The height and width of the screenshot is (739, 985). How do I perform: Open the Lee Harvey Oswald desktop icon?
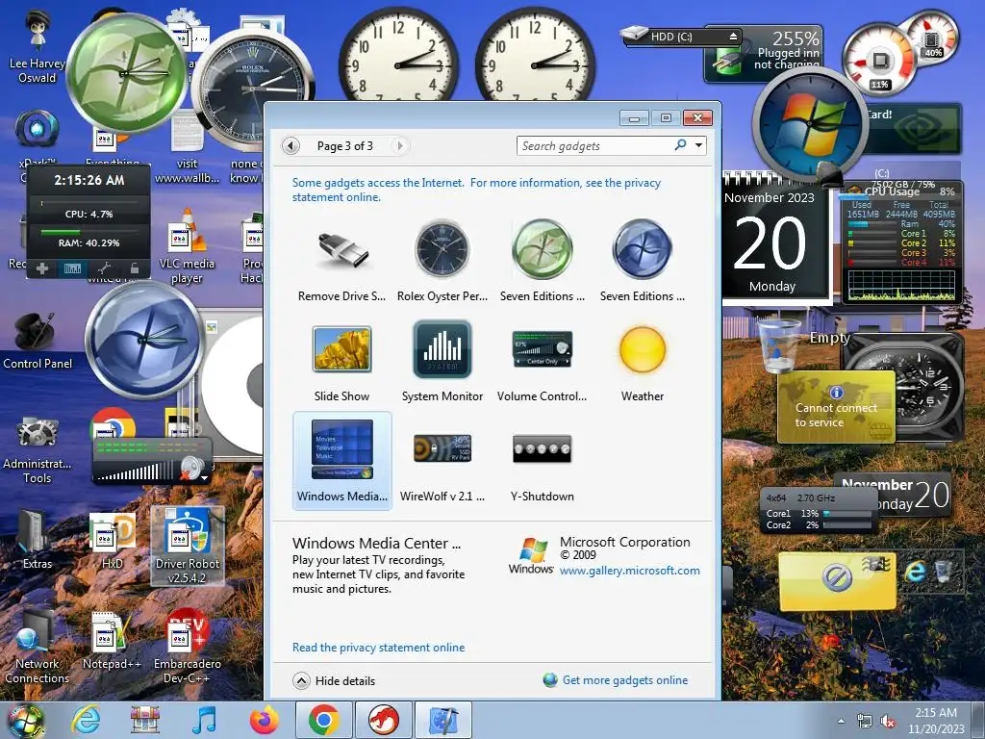click(38, 47)
